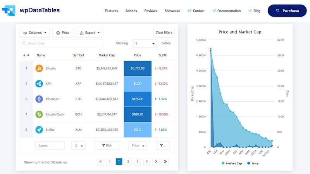Image resolution: width=310 pixels, height=174 pixels.
Task: Toggle Price series in chart legend
Action: point(252,163)
